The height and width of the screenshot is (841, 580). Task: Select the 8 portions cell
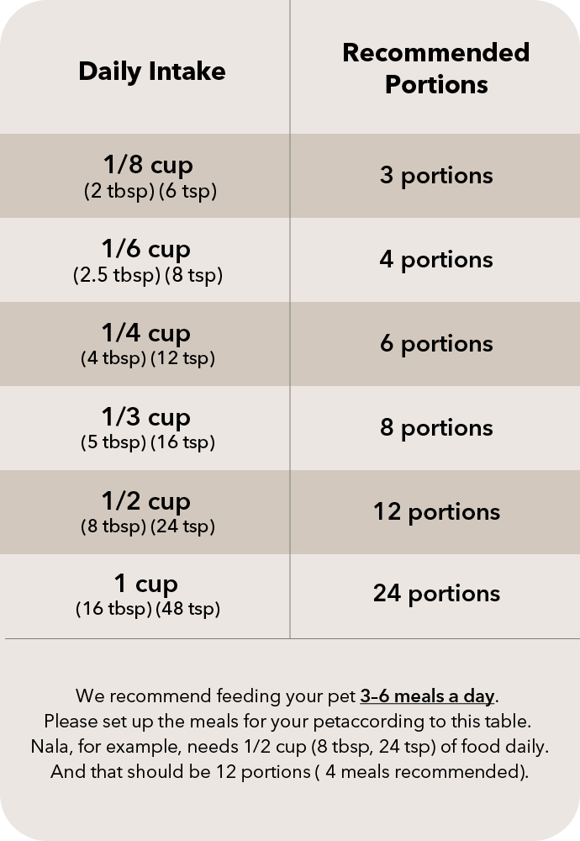pyautogui.click(x=435, y=428)
